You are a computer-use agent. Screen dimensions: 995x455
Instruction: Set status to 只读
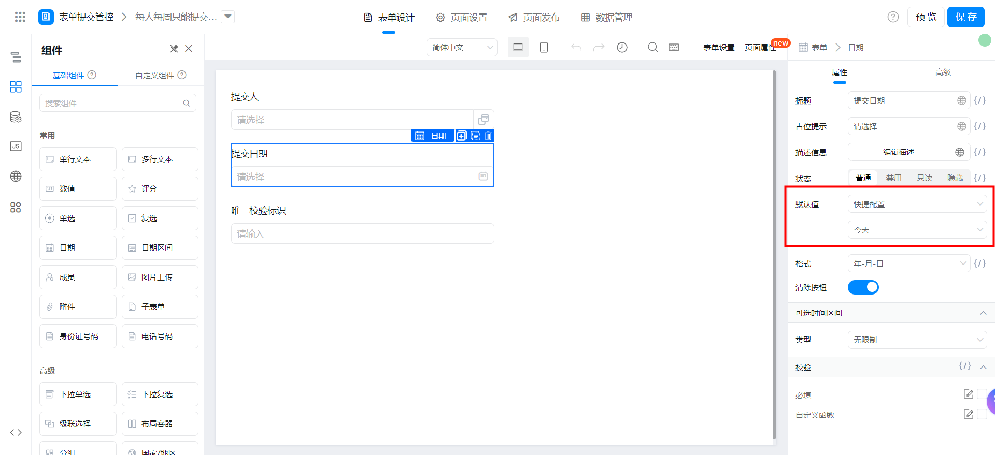point(924,178)
